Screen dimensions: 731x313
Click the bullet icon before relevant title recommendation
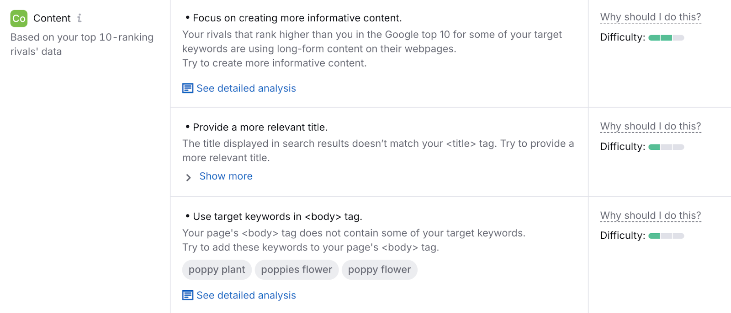[x=187, y=126]
